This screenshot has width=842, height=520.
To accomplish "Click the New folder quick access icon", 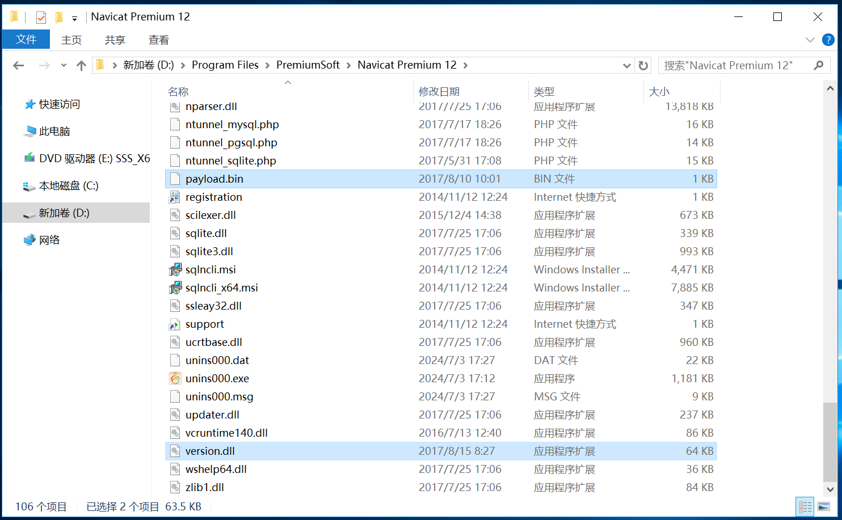I will click(x=59, y=18).
